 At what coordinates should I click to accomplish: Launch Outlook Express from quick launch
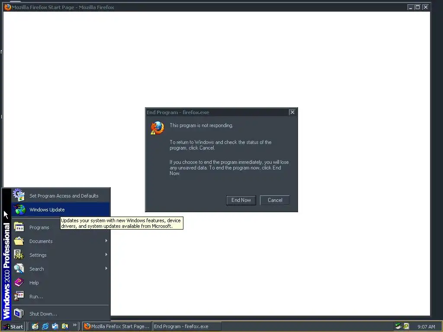coord(55,326)
